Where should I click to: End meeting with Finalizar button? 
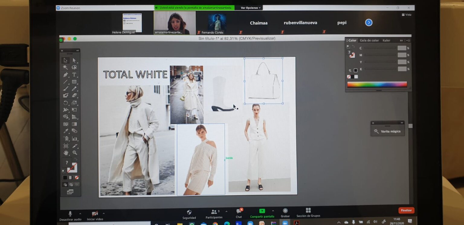406,210
